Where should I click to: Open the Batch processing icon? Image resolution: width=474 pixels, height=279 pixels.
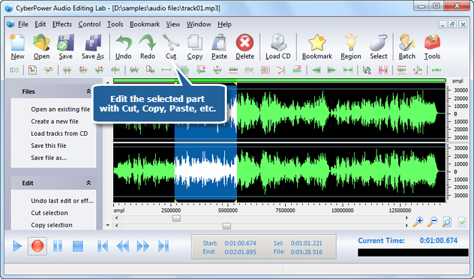(406, 43)
